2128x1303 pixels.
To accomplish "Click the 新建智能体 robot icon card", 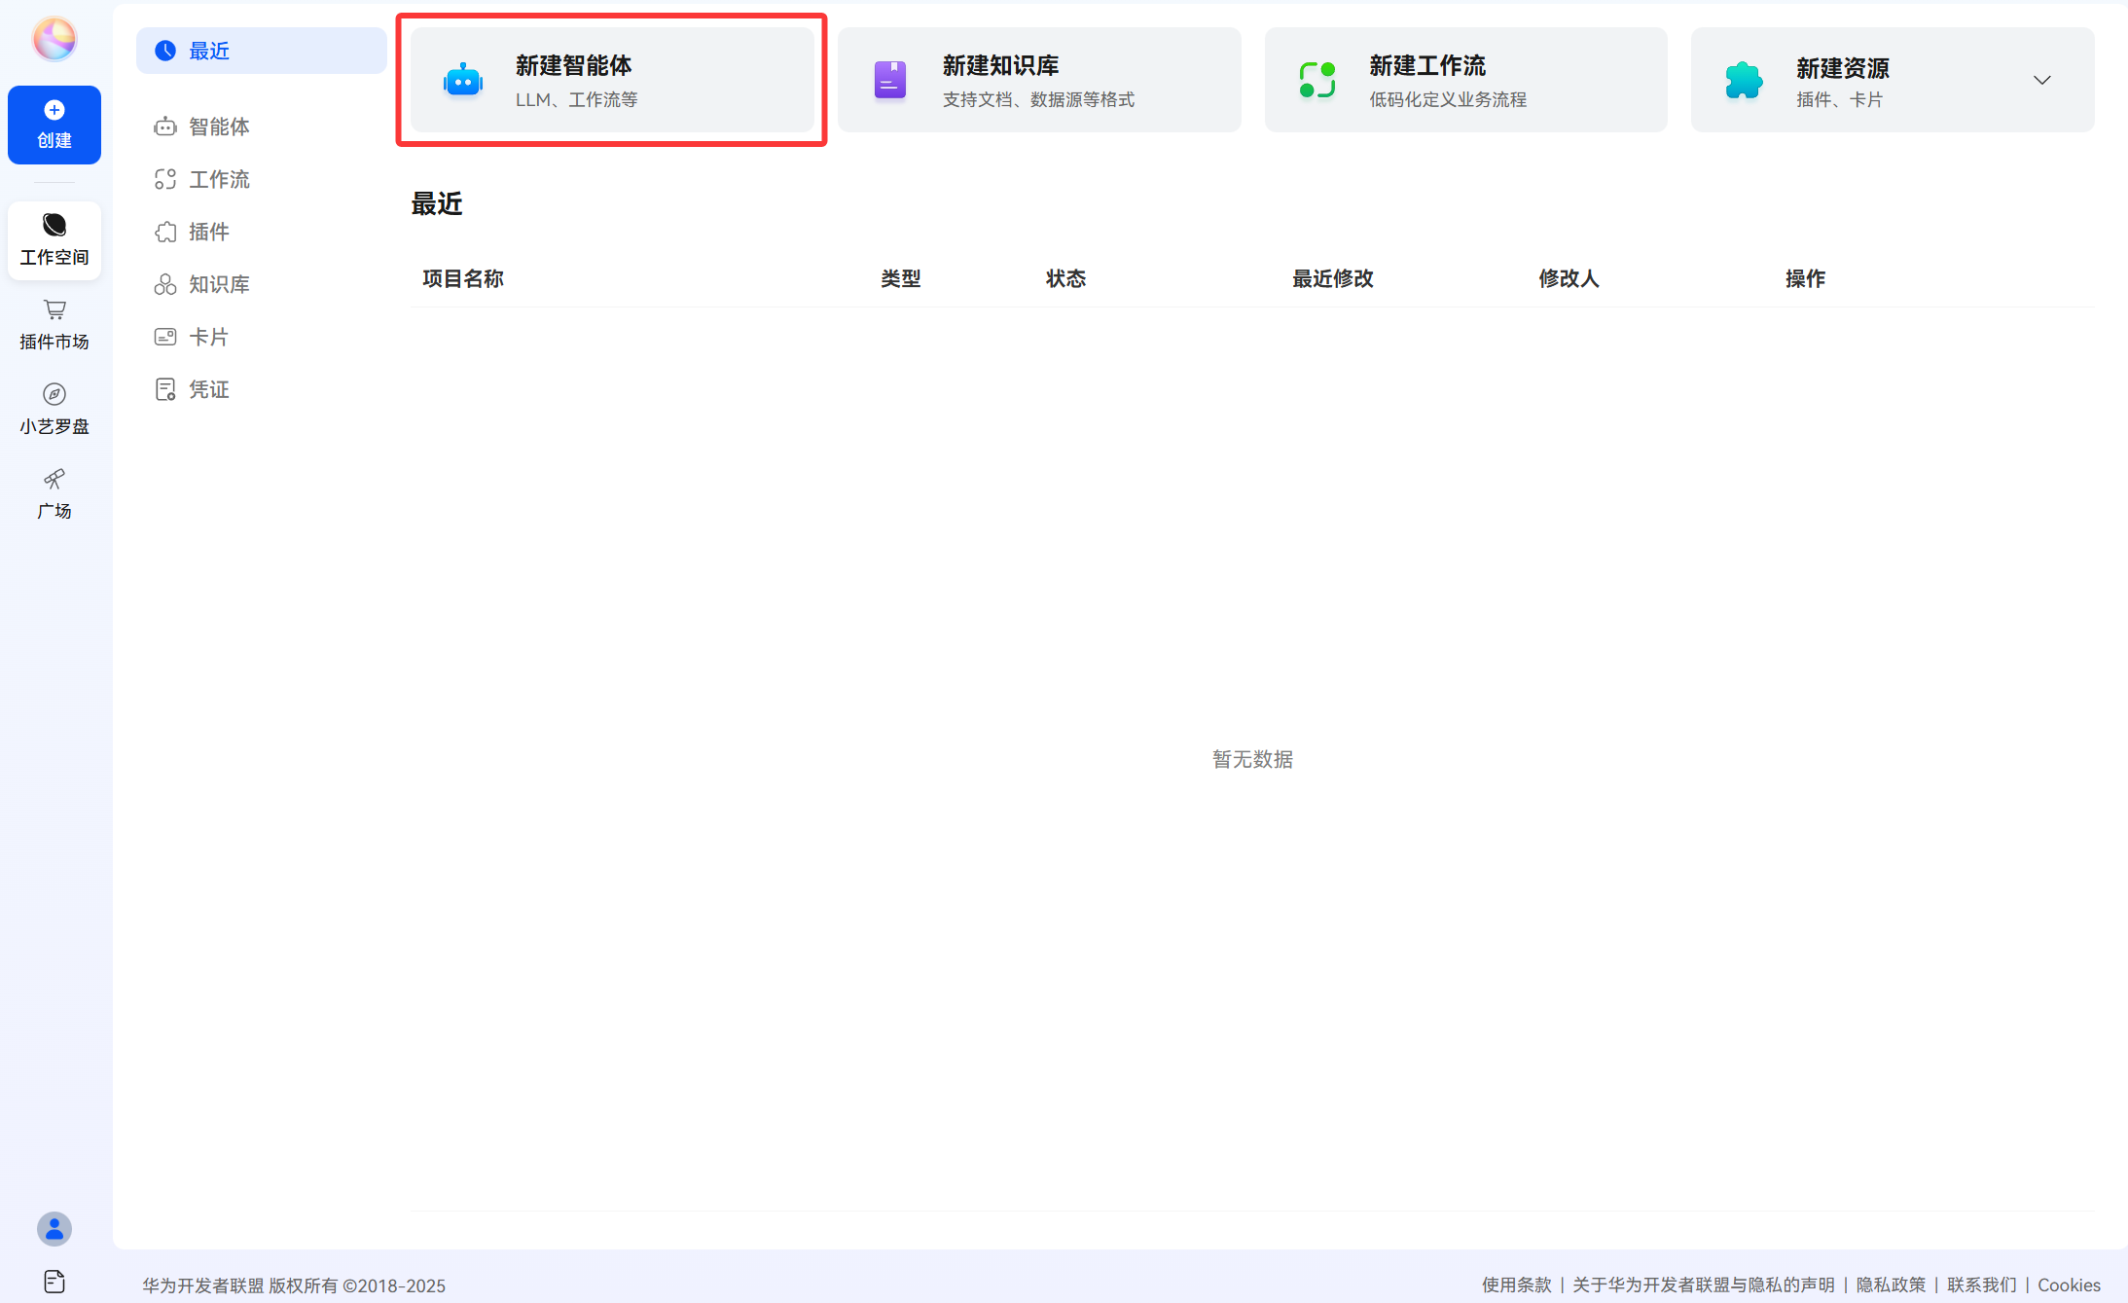I will coord(612,80).
